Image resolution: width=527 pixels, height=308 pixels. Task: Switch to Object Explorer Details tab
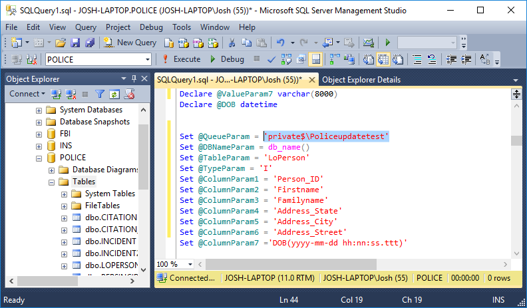(361, 80)
